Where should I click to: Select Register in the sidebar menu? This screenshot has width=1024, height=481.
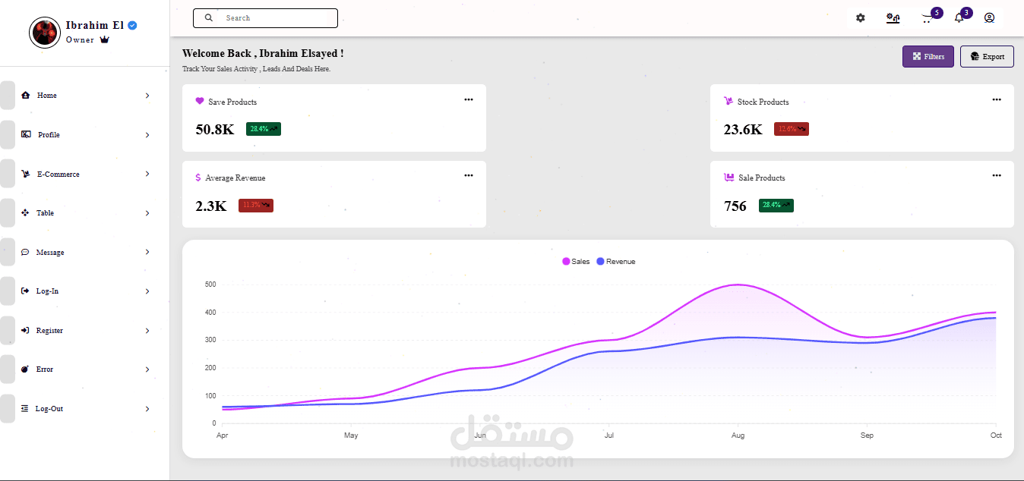[49, 331]
